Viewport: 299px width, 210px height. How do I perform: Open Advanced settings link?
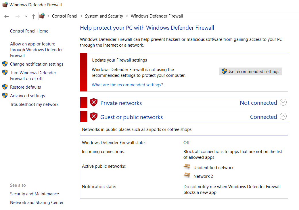[28, 96]
